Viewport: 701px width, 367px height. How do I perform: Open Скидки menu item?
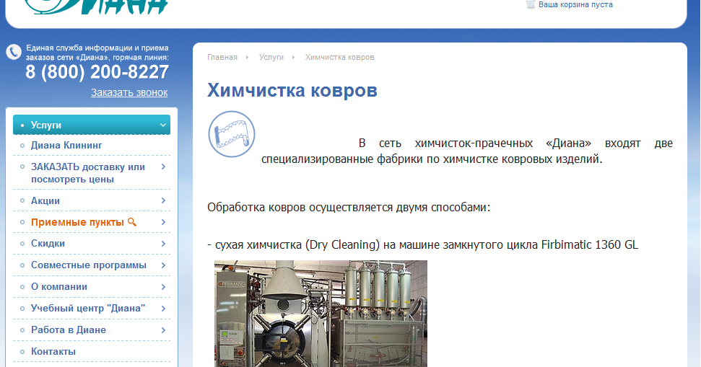point(48,243)
